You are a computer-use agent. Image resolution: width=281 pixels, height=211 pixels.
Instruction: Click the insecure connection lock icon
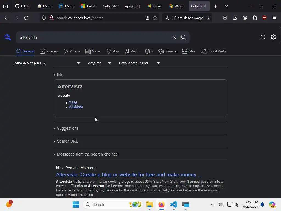(x=52, y=18)
